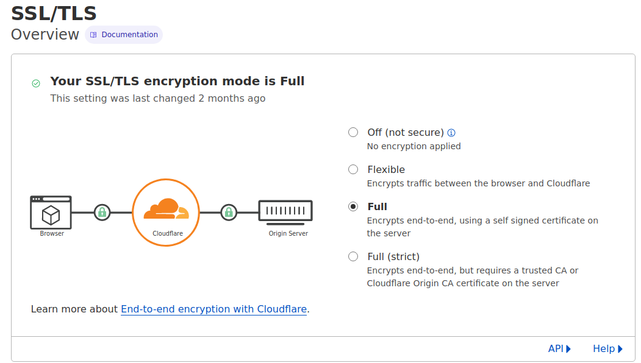Screen dimensions: 641x363
Task: Click the Flexible option label text
Action: (x=386, y=169)
